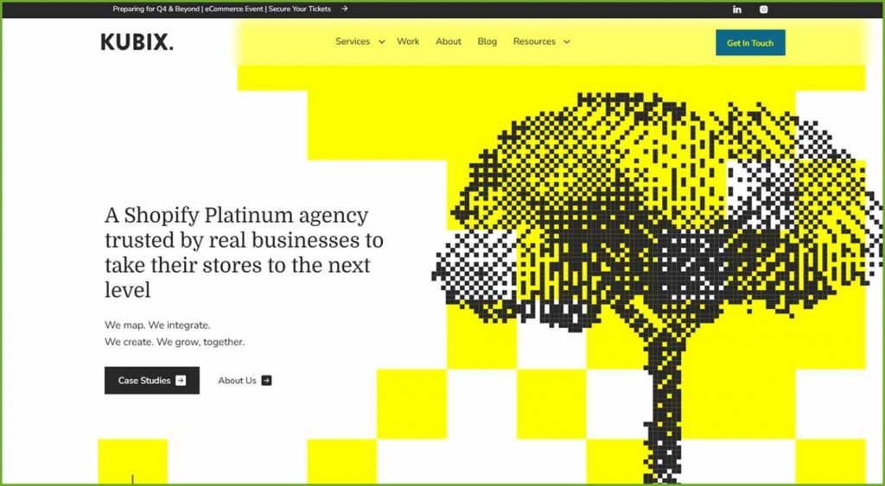Click the pixelated tree illustration

(658, 287)
